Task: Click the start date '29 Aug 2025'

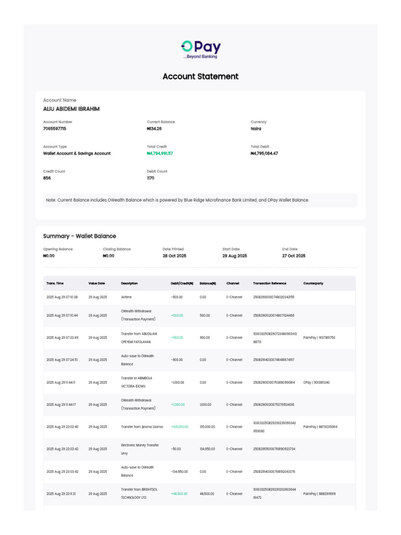Action: 234,256
